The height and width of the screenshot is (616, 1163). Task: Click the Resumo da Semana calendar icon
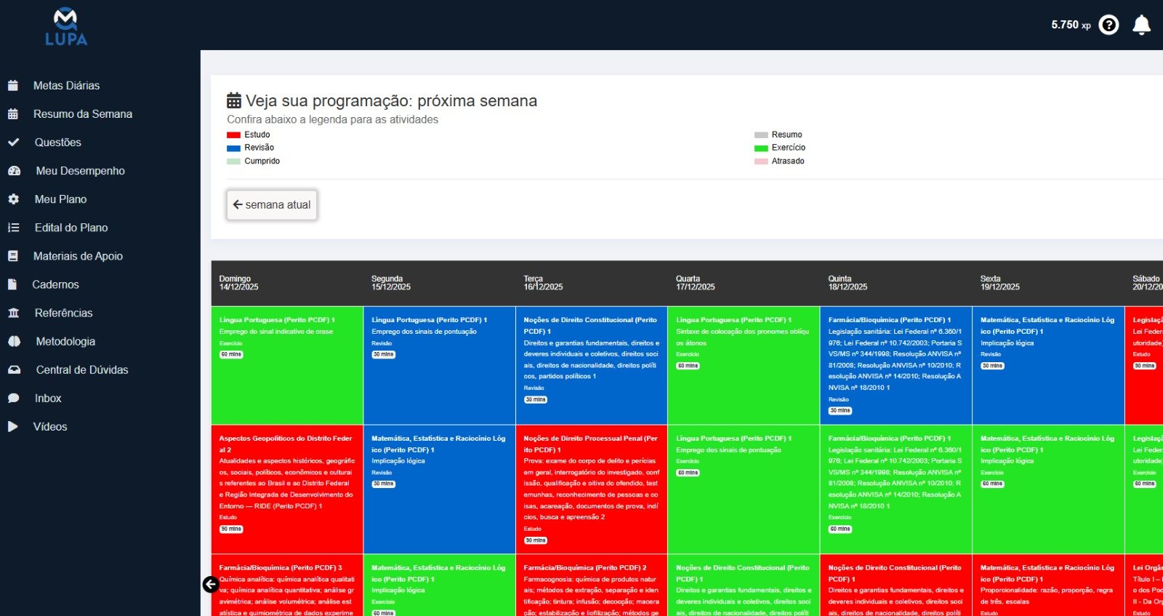tap(12, 113)
